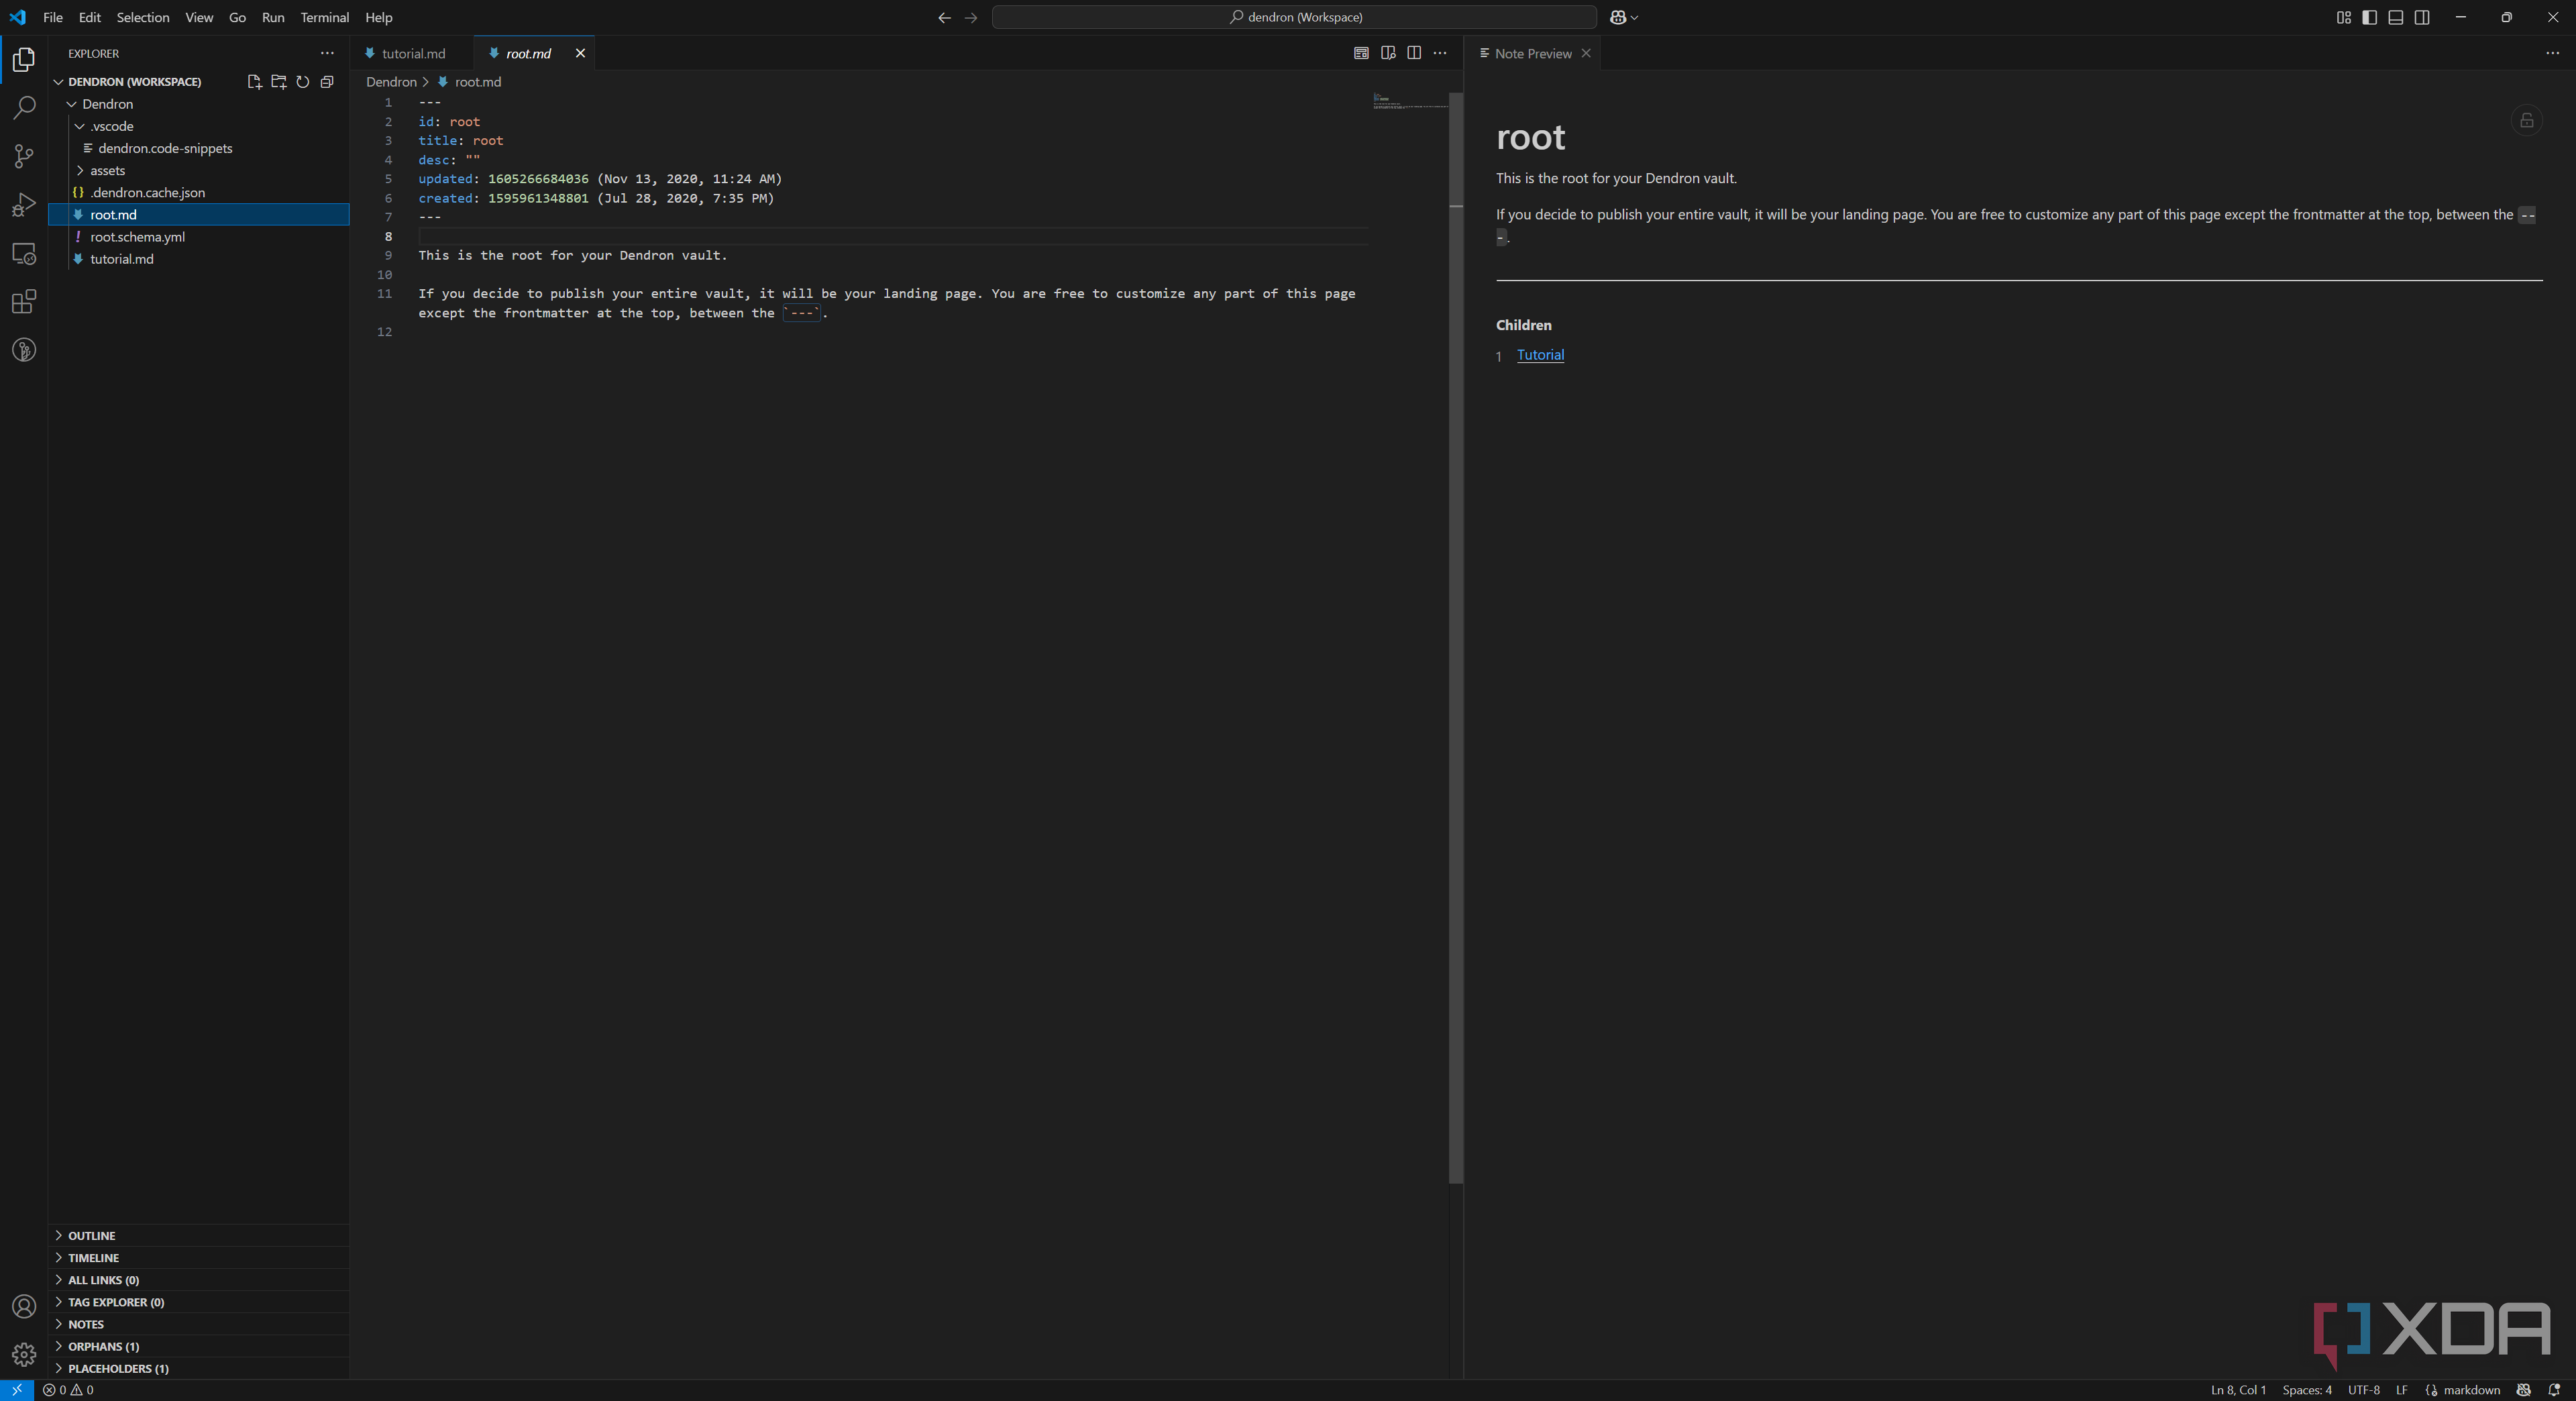Image resolution: width=2576 pixels, height=1401 pixels.
Task: Open the errors and warnings problems indicator
Action: (x=68, y=1390)
